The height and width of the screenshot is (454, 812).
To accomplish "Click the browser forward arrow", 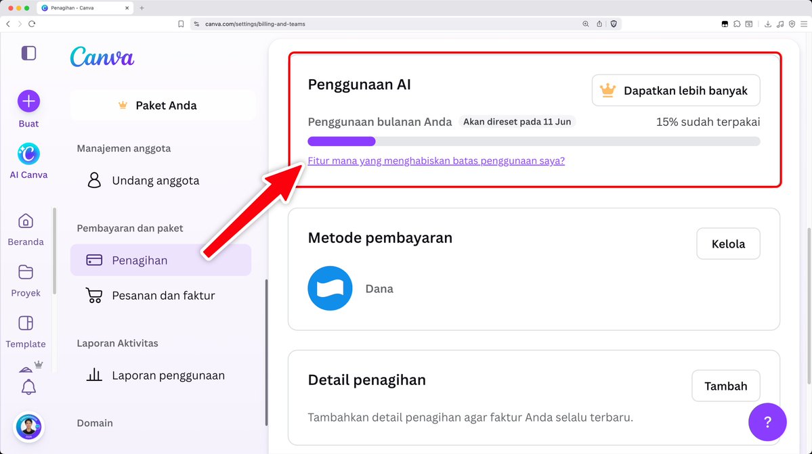I will coord(20,24).
